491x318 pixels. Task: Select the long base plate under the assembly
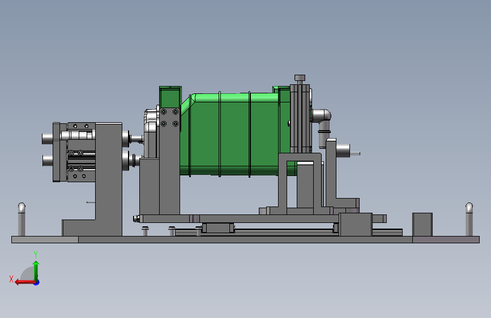pyautogui.click(x=246, y=240)
